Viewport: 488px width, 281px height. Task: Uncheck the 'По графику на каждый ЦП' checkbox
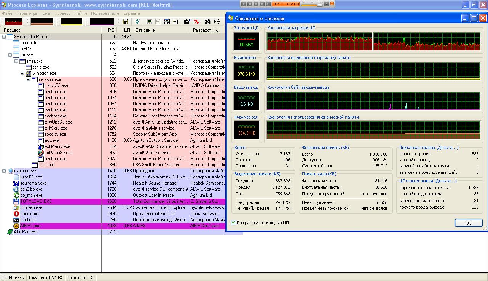234,223
